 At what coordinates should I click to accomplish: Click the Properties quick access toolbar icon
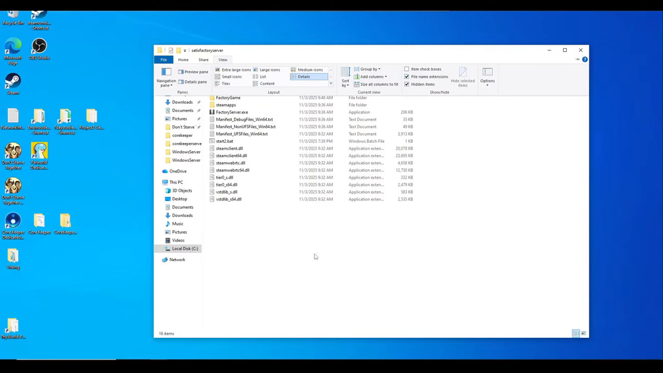[x=171, y=50]
